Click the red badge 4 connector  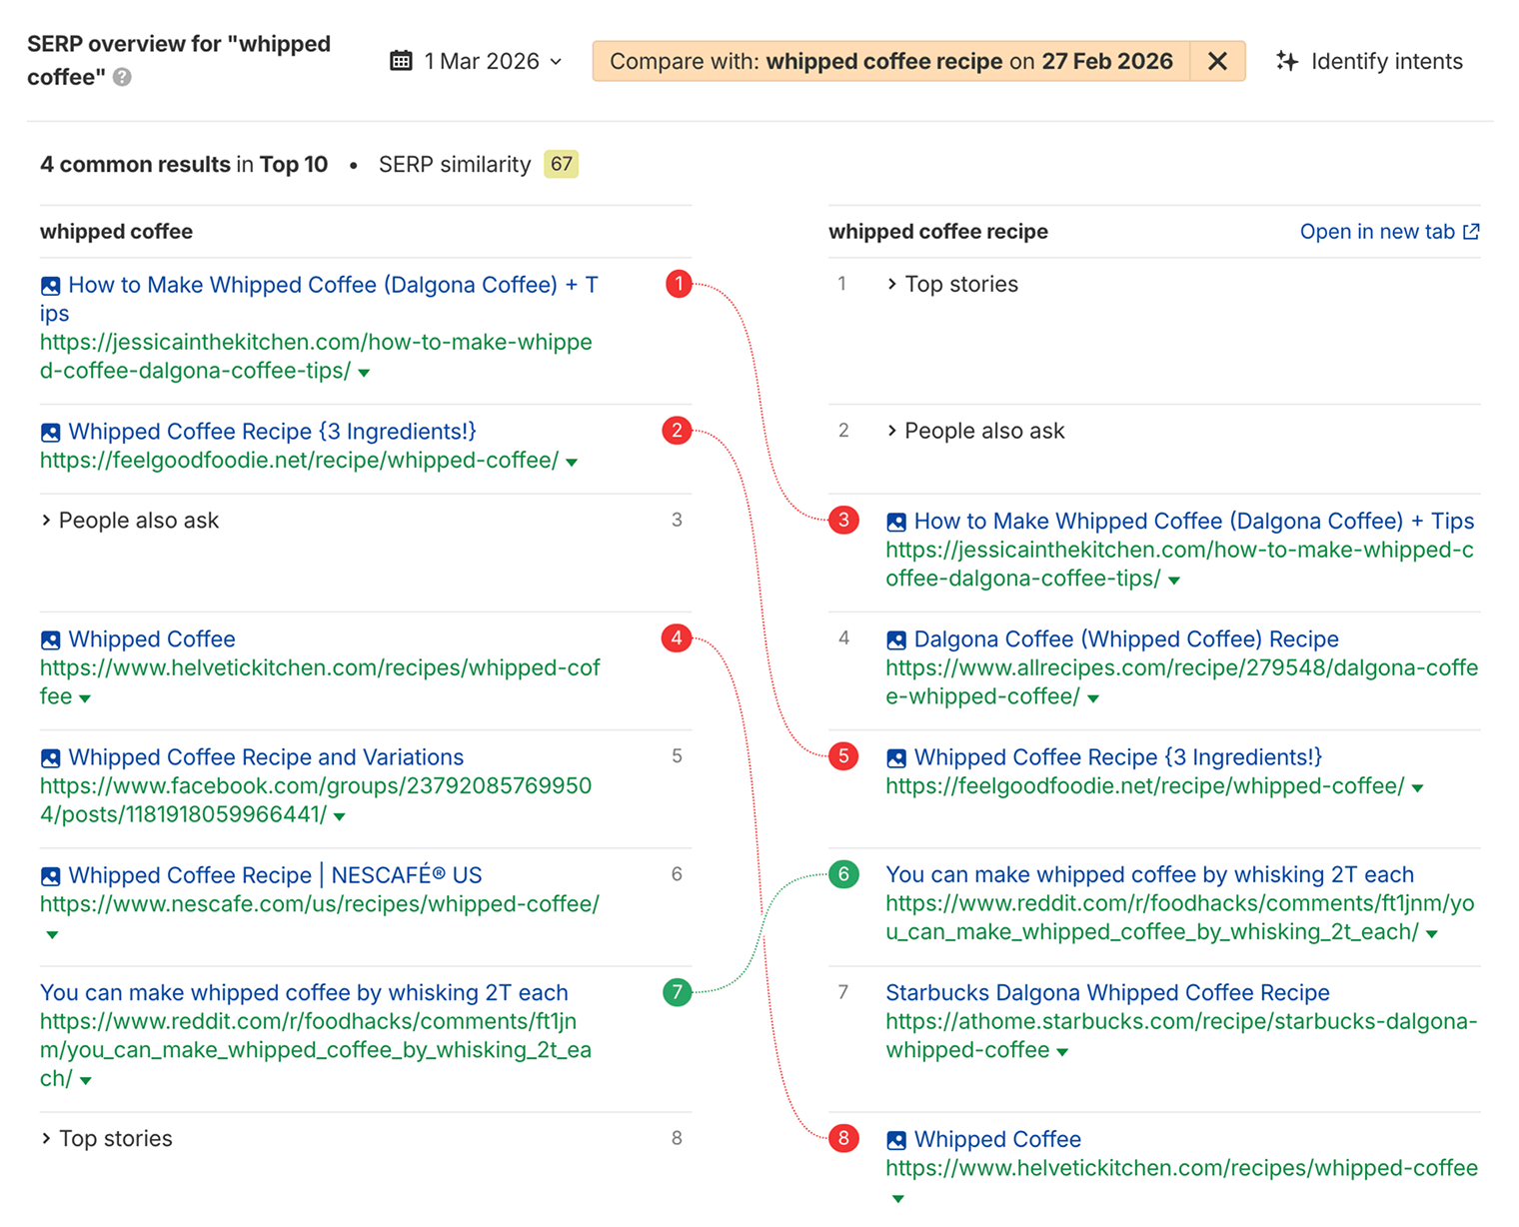pos(678,638)
